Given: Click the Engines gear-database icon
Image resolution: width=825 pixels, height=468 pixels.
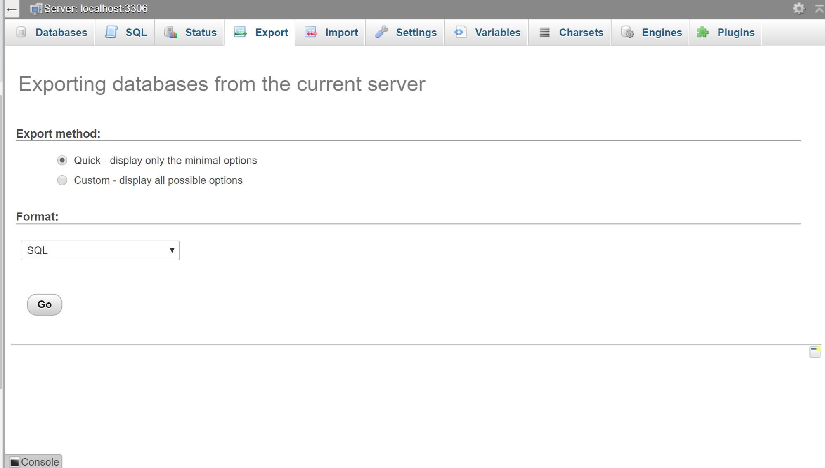Looking at the screenshot, I should (627, 32).
